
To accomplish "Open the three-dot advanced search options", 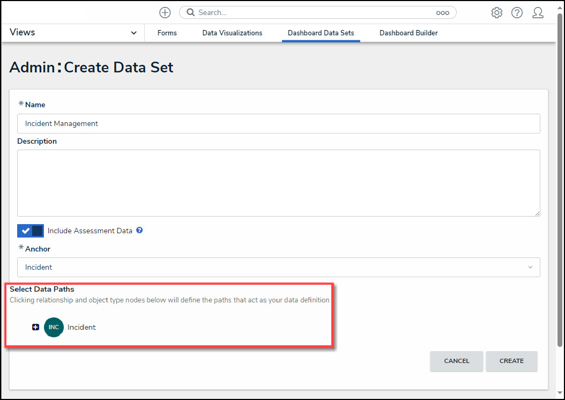I will click(x=442, y=13).
